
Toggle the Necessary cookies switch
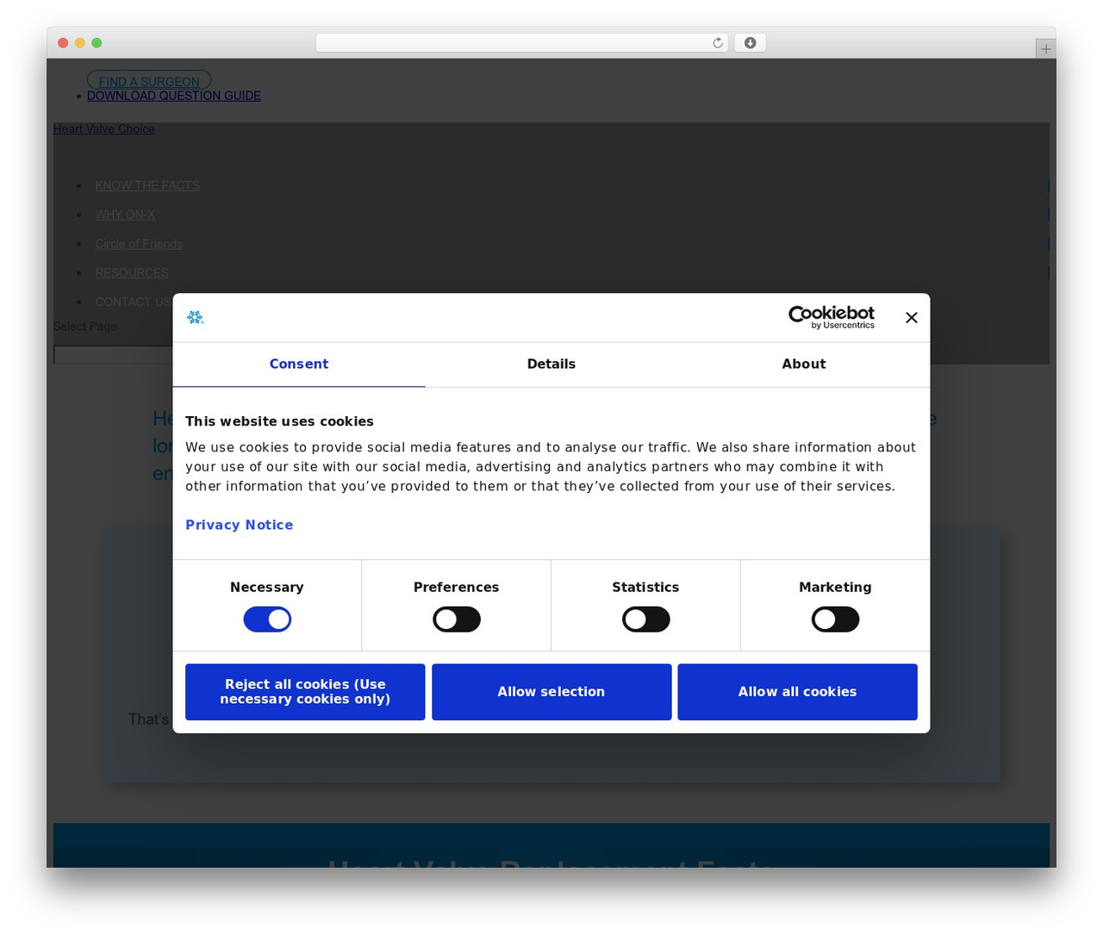[x=267, y=620]
